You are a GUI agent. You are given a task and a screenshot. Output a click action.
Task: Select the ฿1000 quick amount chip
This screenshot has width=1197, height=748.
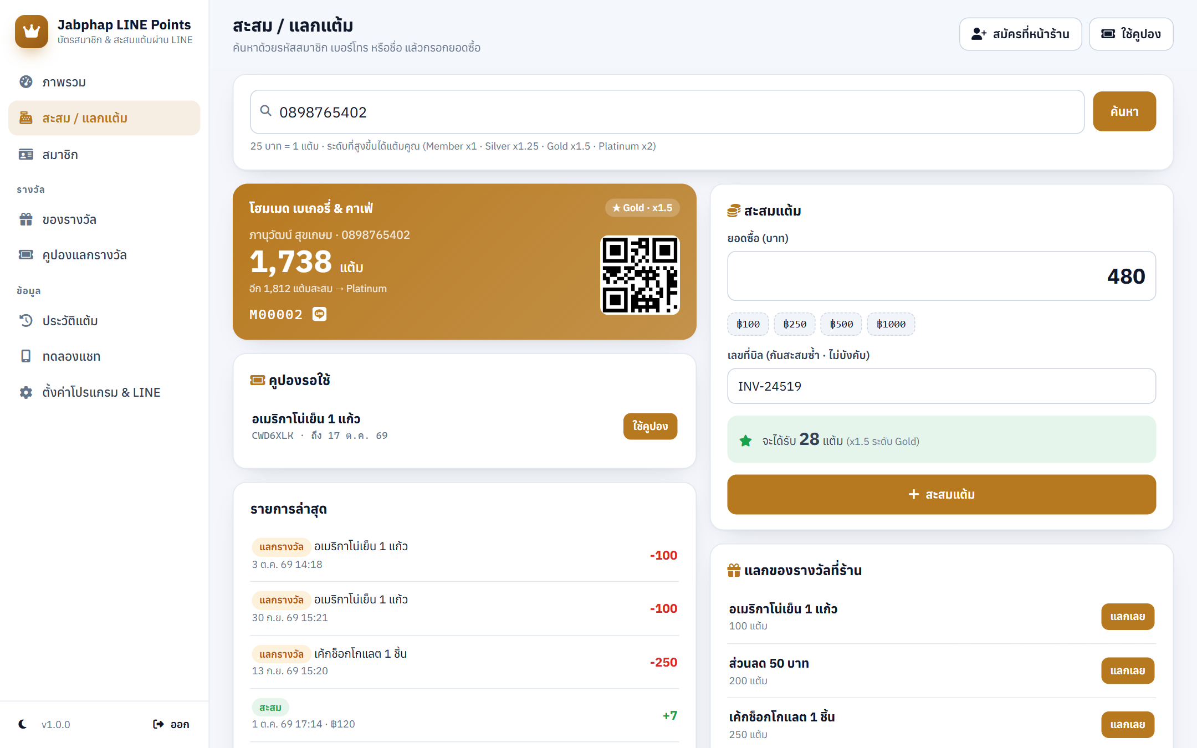pos(891,324)
